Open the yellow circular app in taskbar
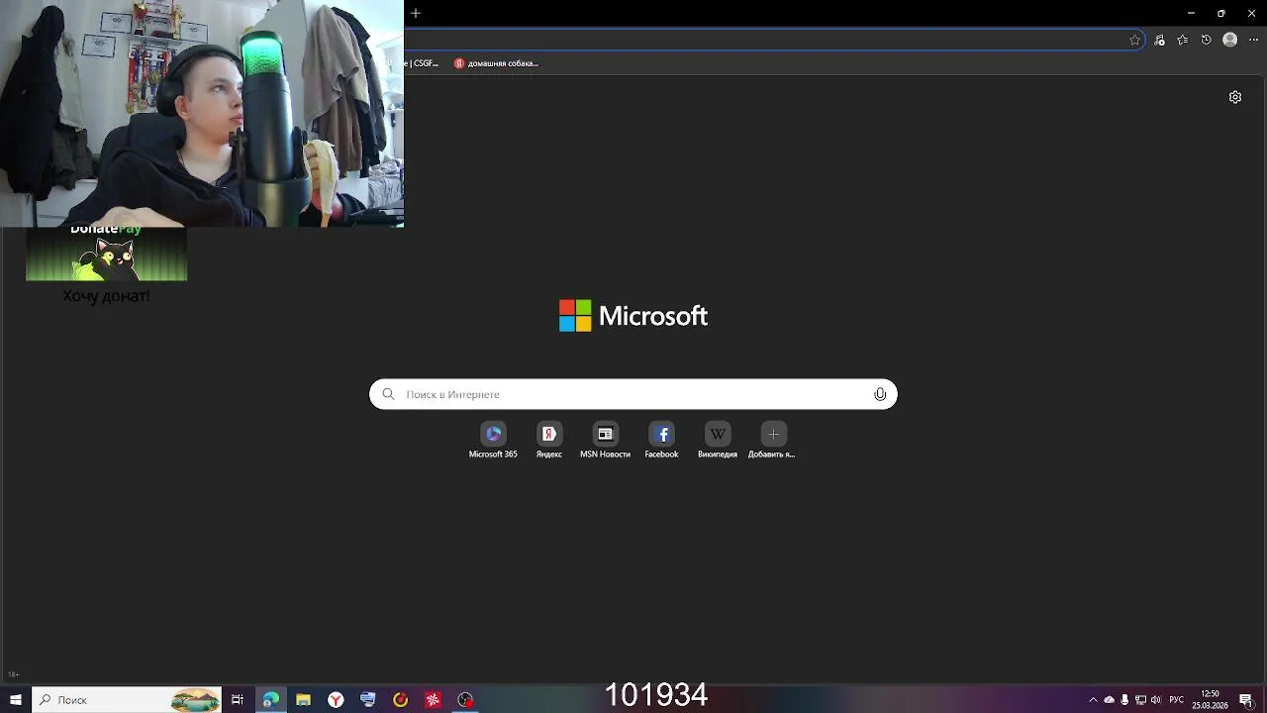 pos(400,700)
